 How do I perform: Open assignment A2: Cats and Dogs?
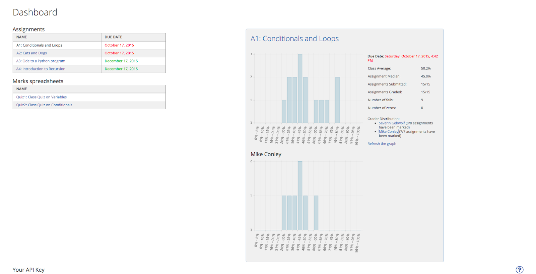(x=31, y=53)
